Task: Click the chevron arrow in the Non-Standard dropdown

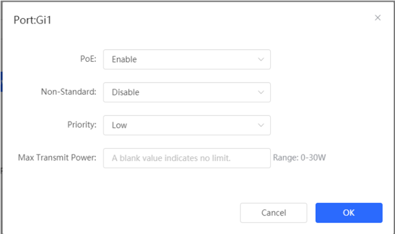Action: click(261, 93)
